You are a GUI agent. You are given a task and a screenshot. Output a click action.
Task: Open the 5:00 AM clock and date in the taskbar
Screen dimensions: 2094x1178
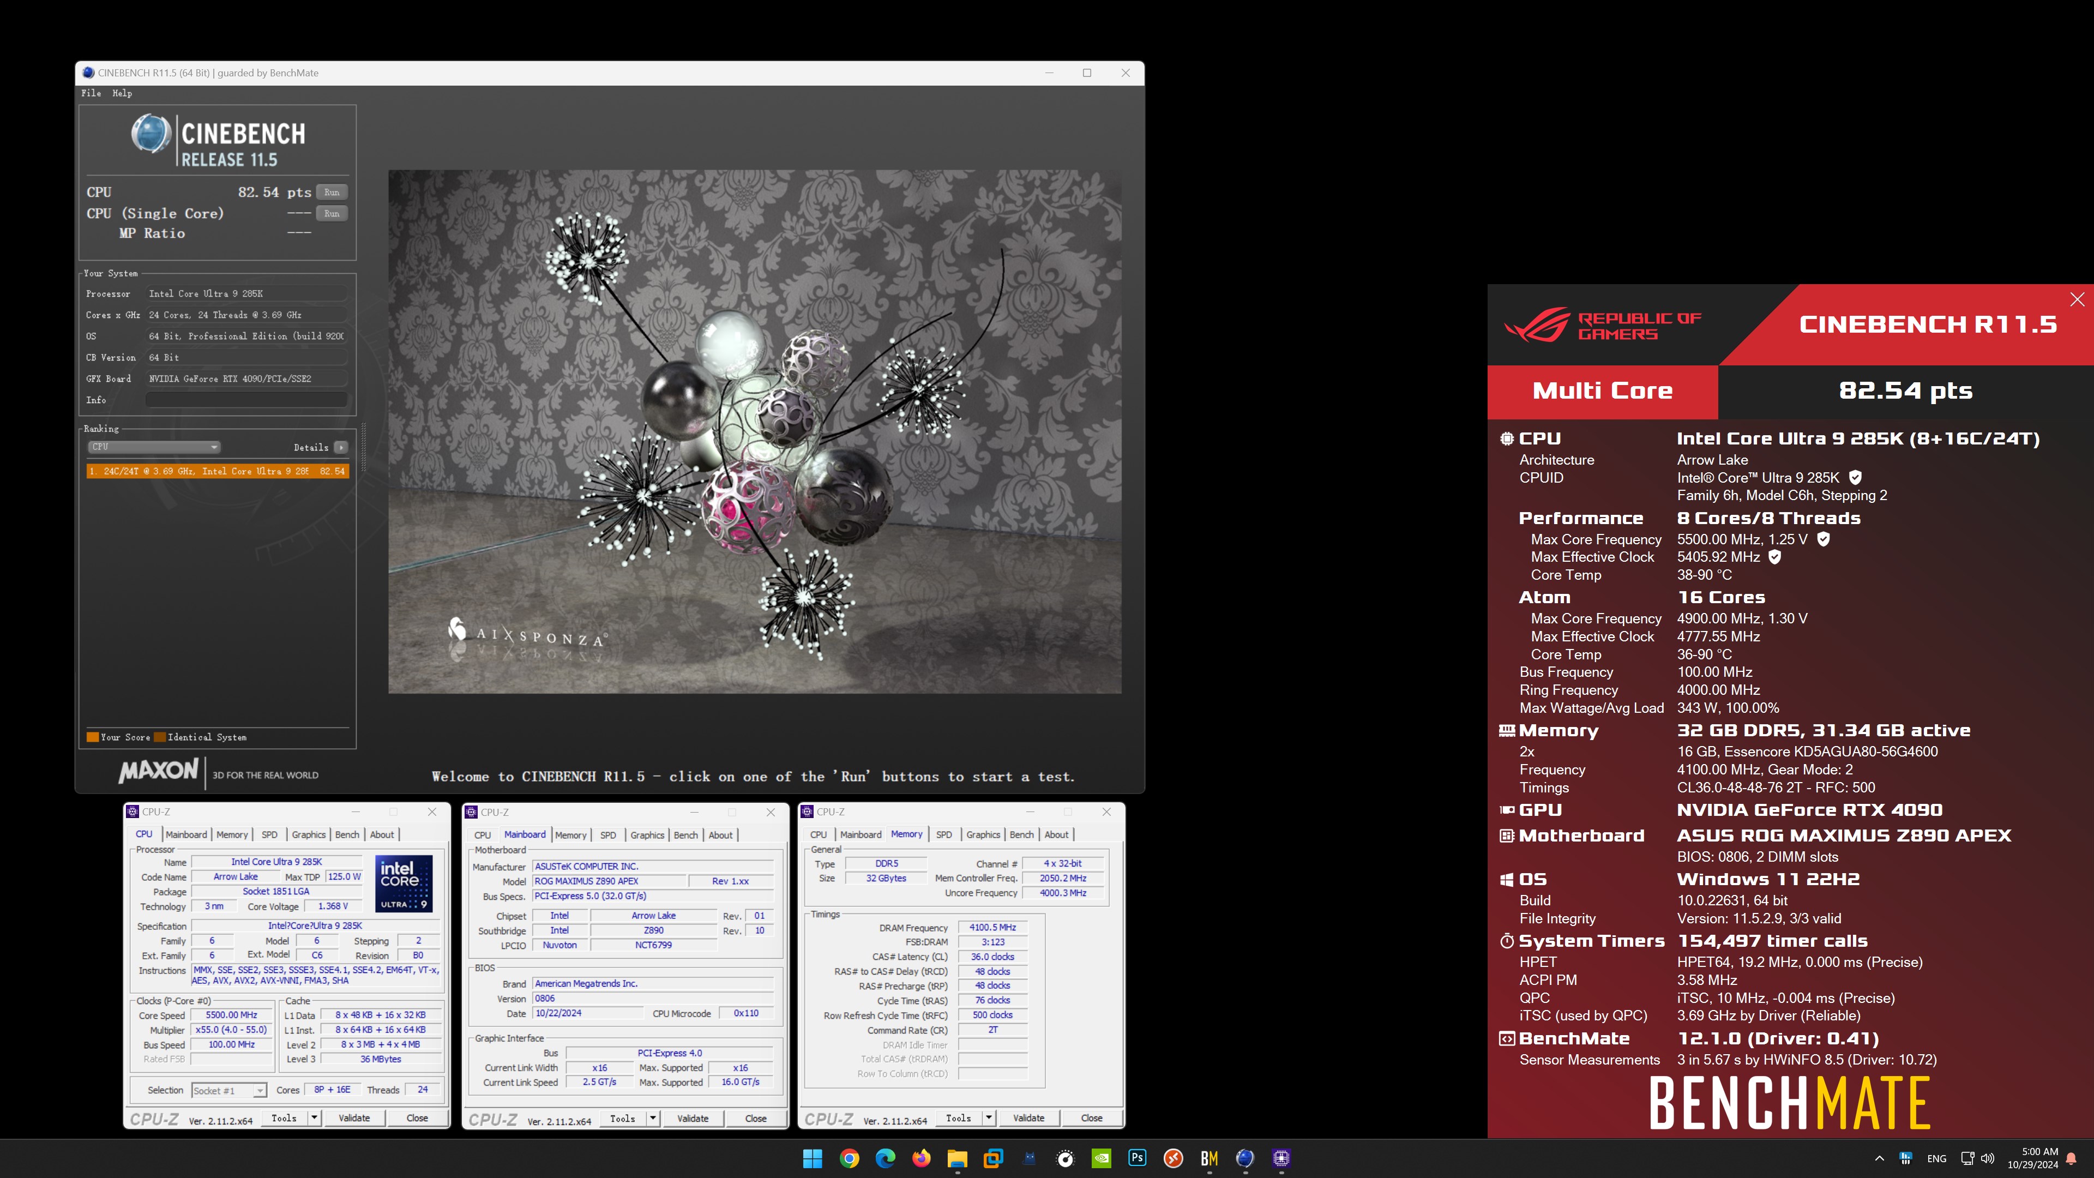(x=2032, y=1158)
